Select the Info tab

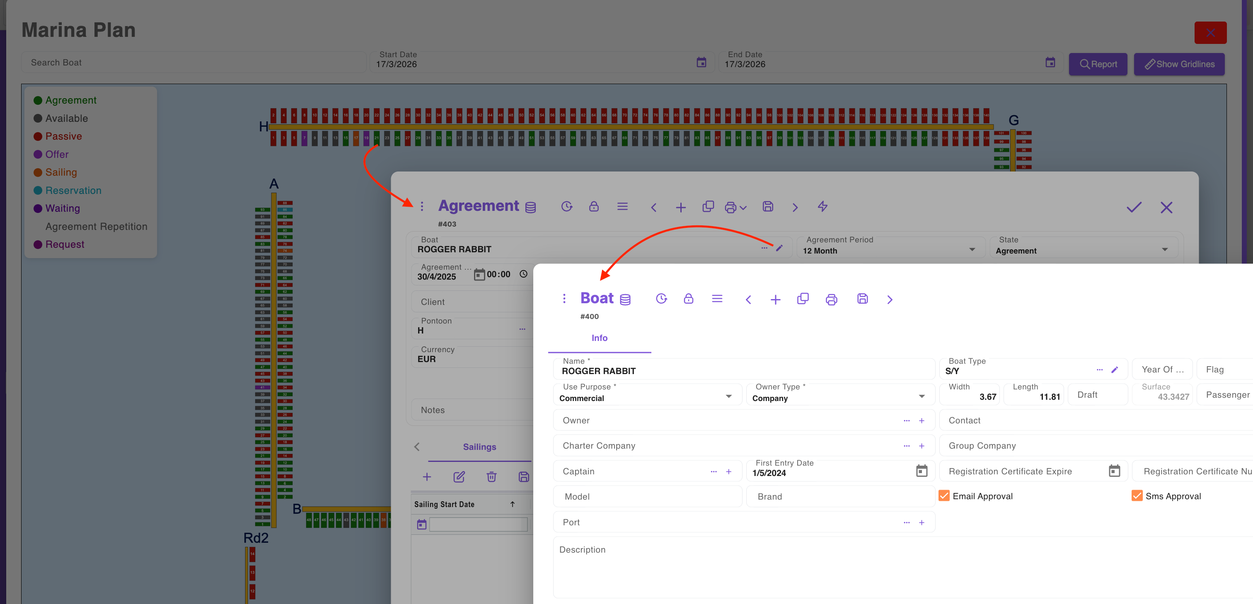(x=599, y=338)
